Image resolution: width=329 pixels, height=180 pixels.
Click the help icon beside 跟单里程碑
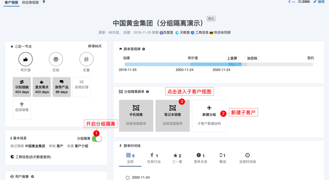point(144,49)
